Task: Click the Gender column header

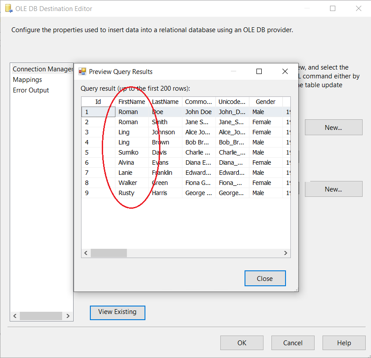Action: [x=265, y=102]
